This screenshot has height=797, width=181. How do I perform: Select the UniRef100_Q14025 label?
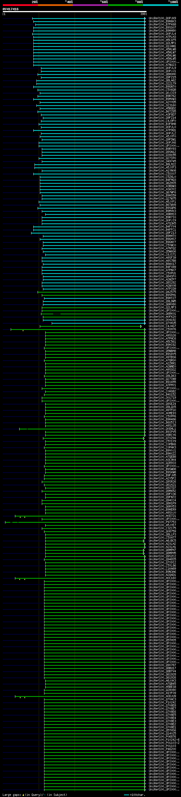162,734
